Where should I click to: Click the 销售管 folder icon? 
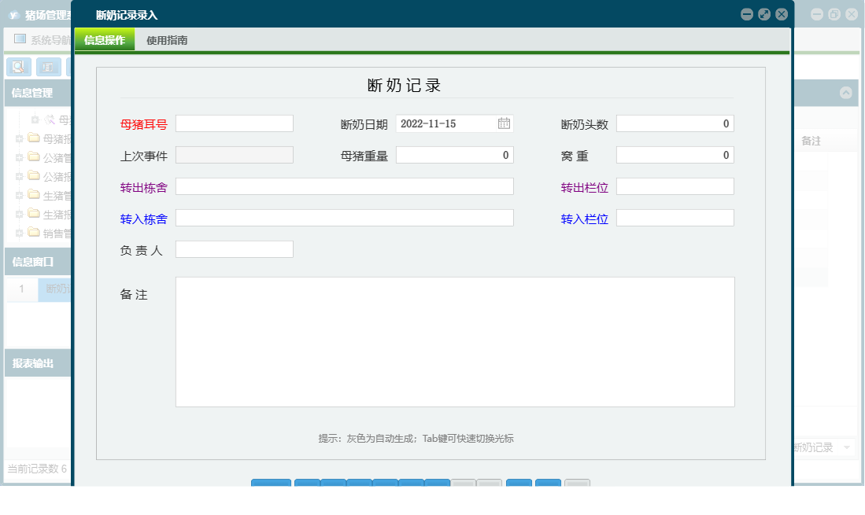34,233
